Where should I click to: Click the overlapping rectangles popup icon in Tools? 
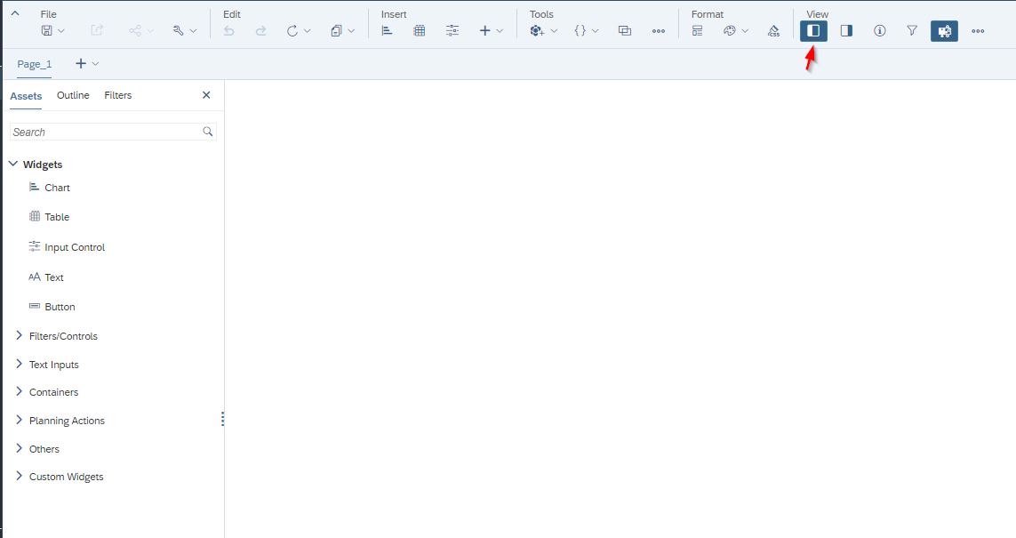point(625,30)
